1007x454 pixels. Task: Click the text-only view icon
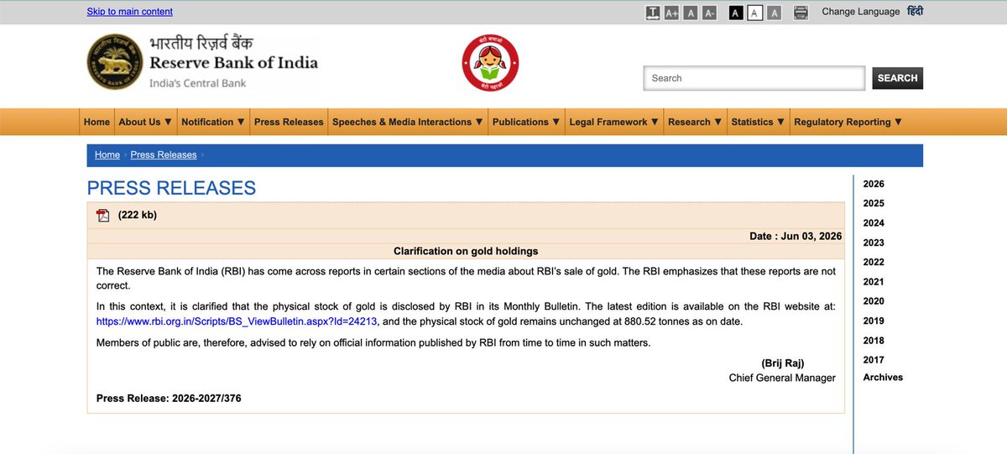click(x=653, y=13)
